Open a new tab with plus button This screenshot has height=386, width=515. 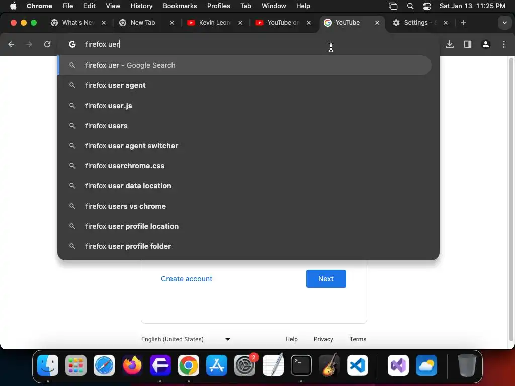tap(463, 23)
